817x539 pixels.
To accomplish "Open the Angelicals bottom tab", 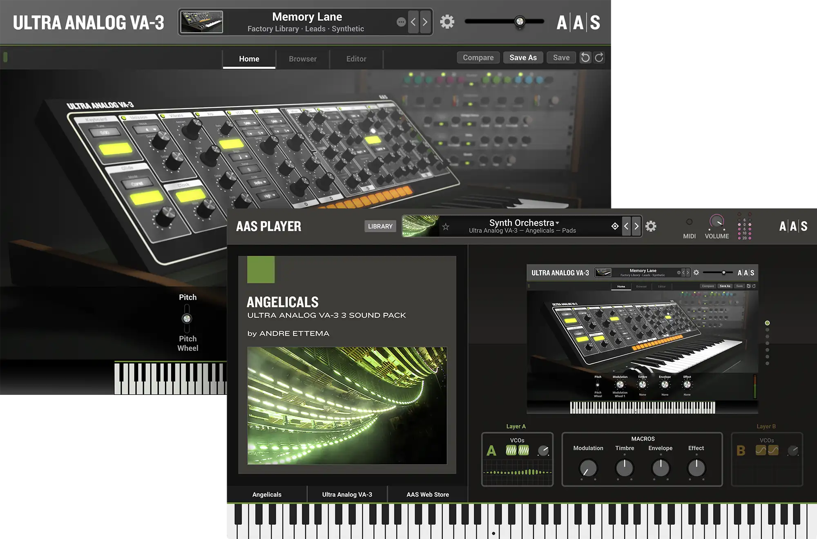I will [267, 494].
